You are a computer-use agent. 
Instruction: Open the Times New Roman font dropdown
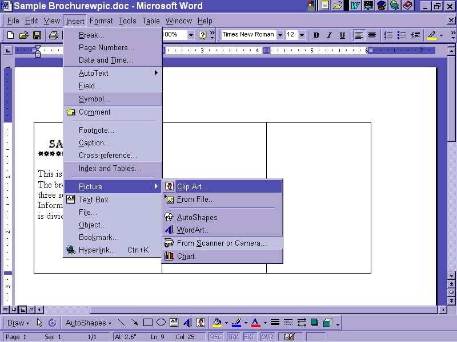coord(280,35)
